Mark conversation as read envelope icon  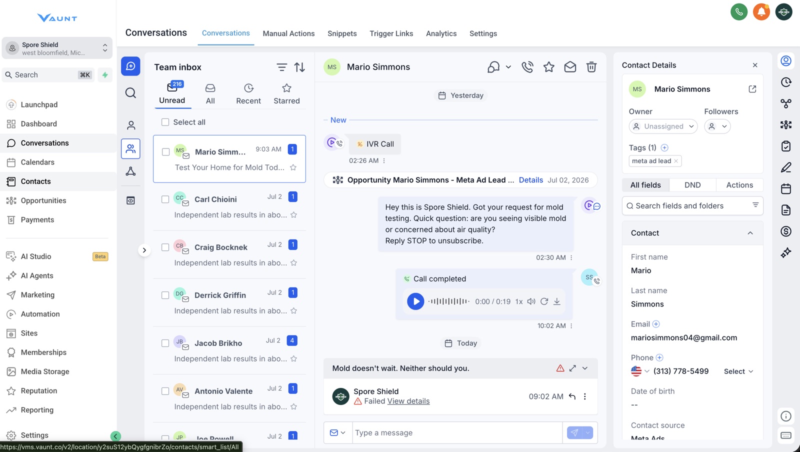coord(570,67)
